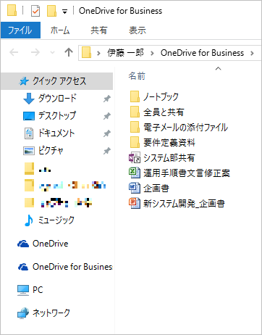Open デスクトップ in the sidebar

[57, 115]
